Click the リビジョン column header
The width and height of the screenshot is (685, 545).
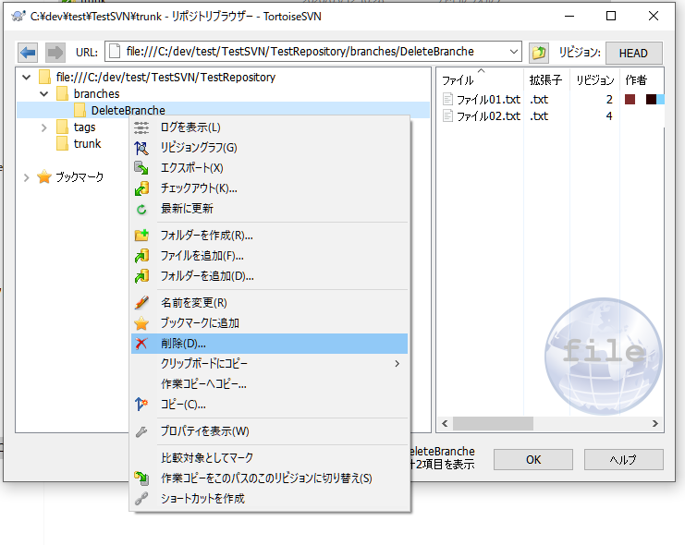click(x=594, y=80)
